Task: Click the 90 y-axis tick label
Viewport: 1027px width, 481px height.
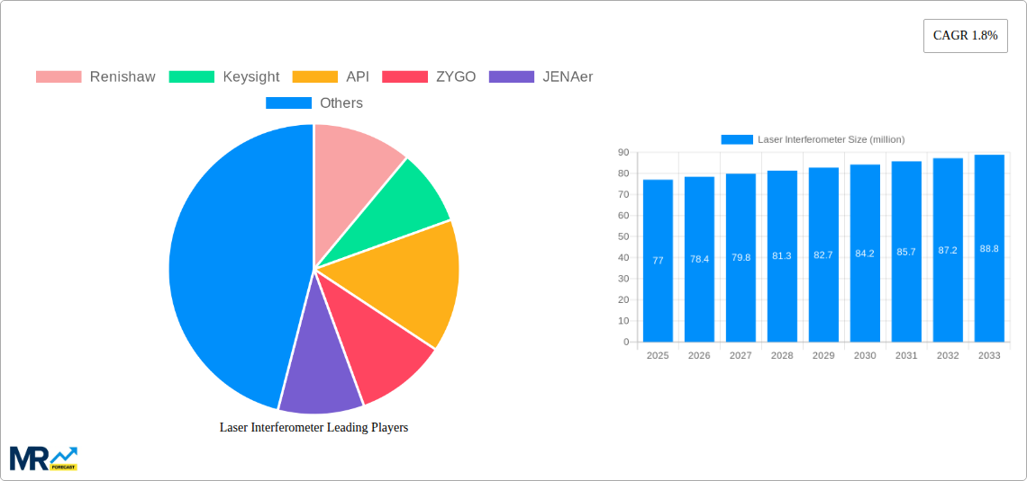Action: coord(624,152)
